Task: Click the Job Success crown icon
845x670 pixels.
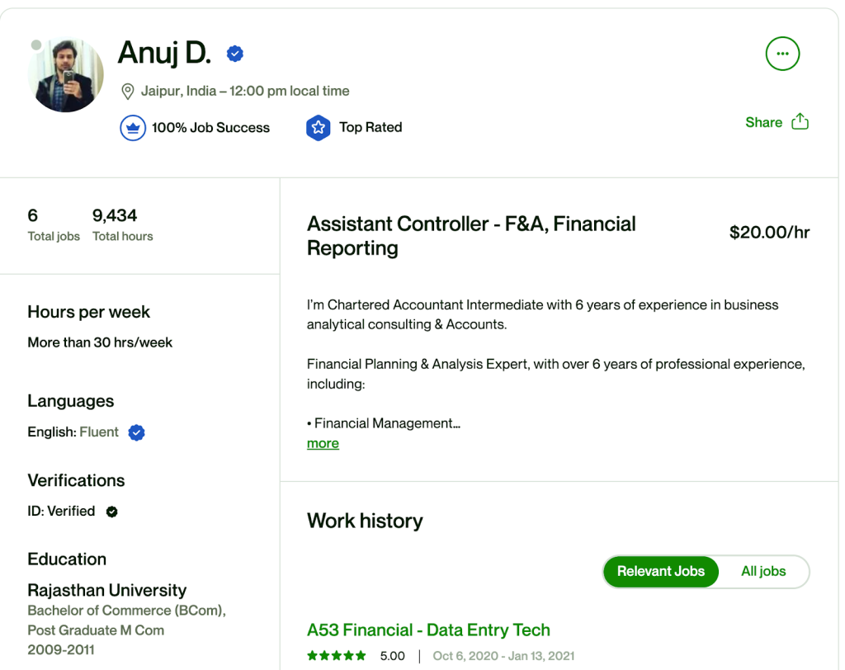Action: point(133,128)
